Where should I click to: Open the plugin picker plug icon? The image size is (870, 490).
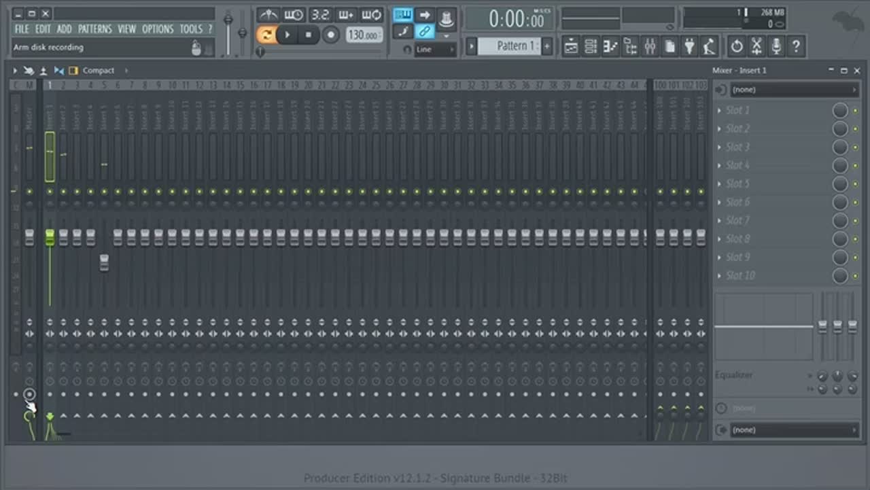[690, 46]
